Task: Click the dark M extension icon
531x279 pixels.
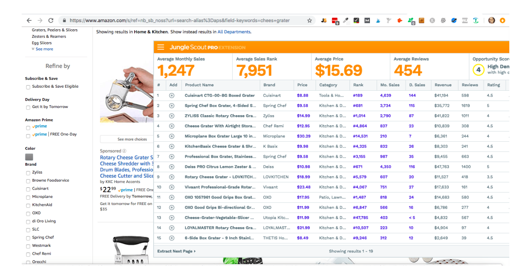Action: (x=367, y=20)
